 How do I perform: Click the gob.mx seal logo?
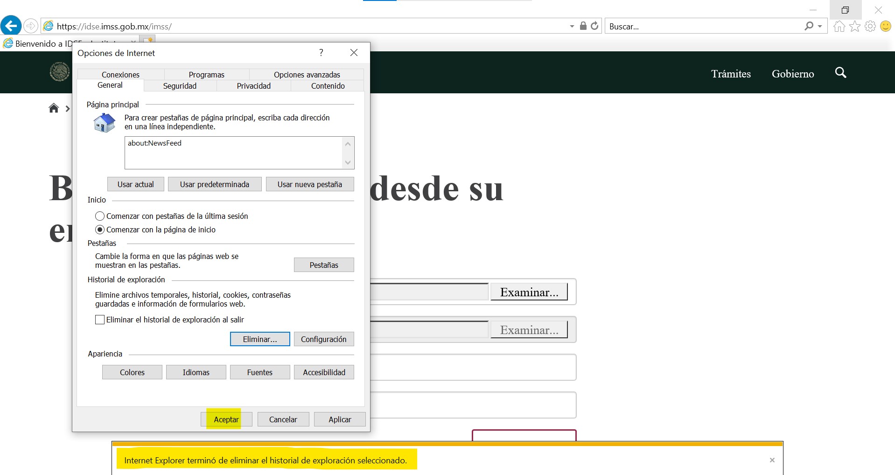point(60,72)
